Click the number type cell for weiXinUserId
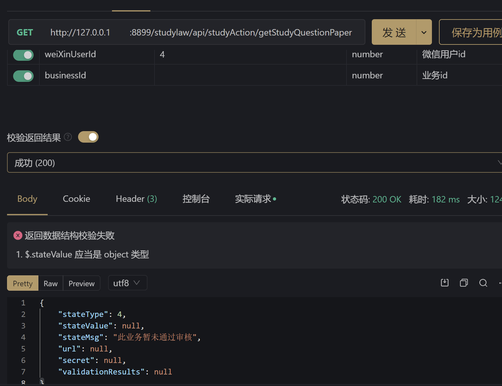This screenshot has height=386, width=502. (x=382, y=54)
